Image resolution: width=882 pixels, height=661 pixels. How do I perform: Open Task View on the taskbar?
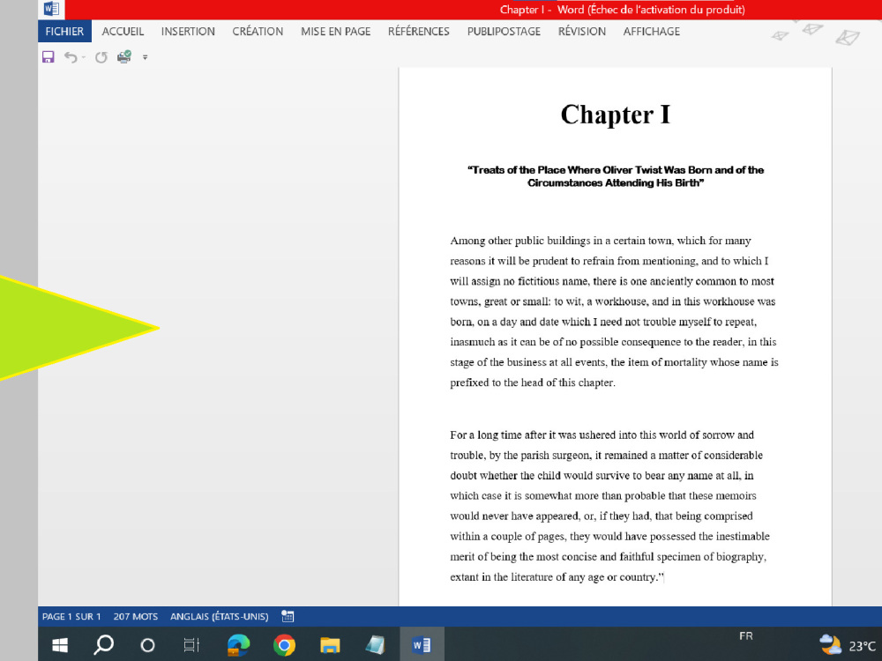(x=191, y=645)
